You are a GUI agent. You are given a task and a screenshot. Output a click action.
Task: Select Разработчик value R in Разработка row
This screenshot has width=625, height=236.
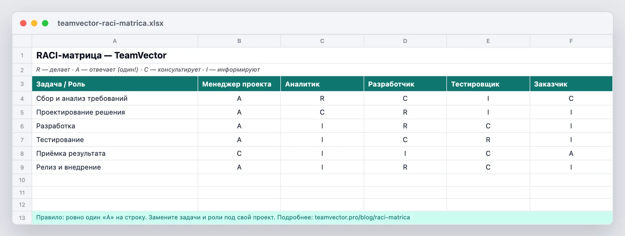[405, 126]
